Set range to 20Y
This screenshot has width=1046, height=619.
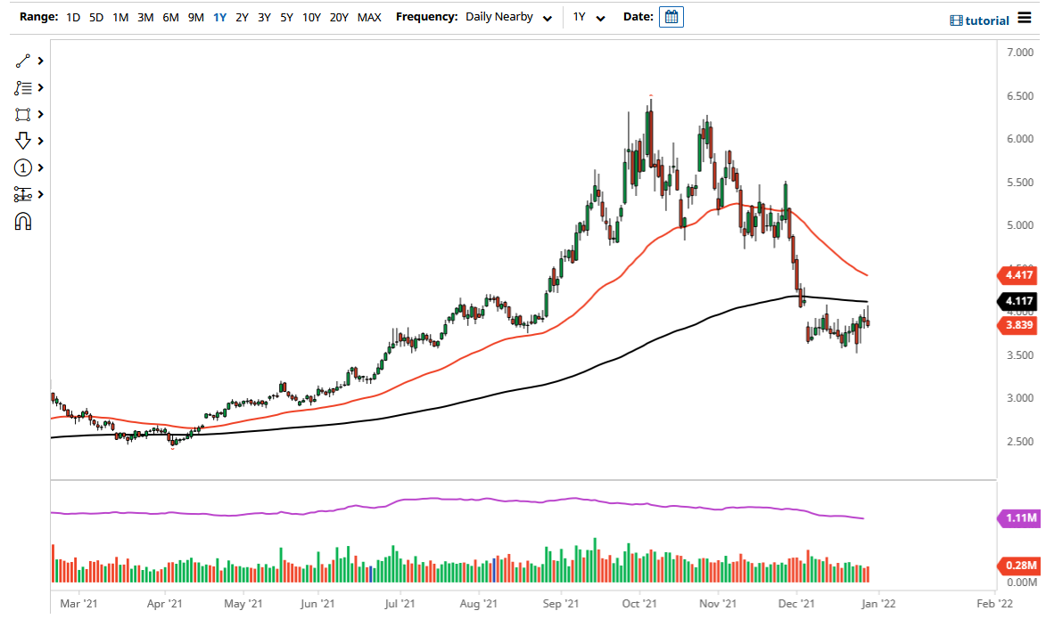[x=339, y=17]
